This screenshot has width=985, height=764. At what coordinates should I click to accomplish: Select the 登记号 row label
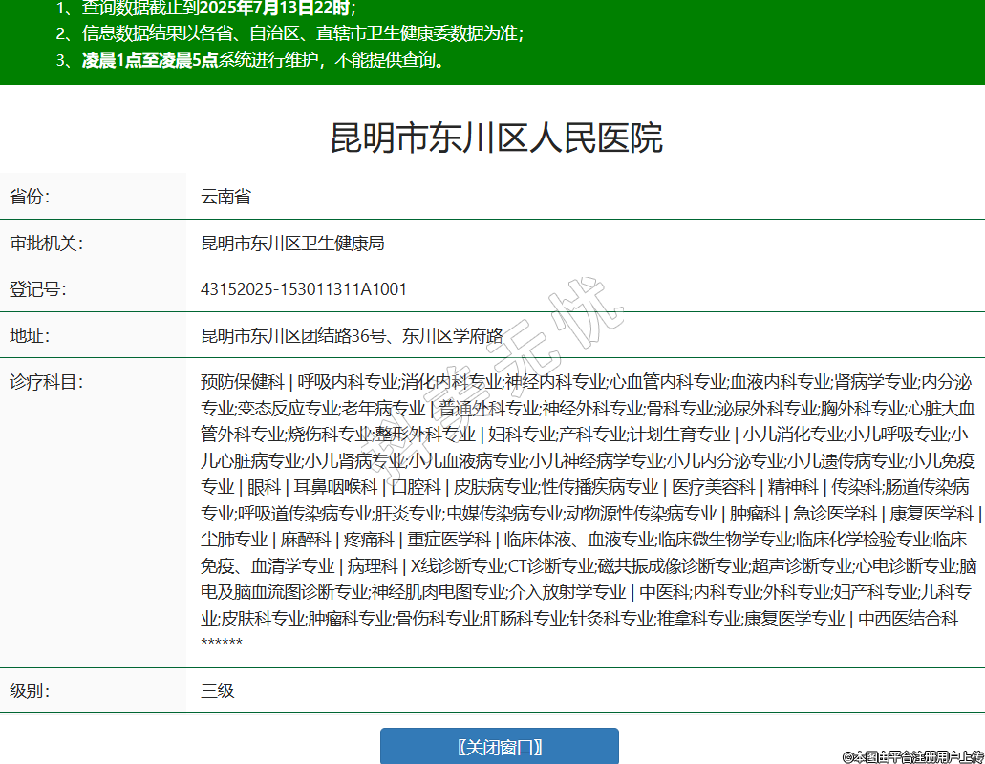pos(38,289)
